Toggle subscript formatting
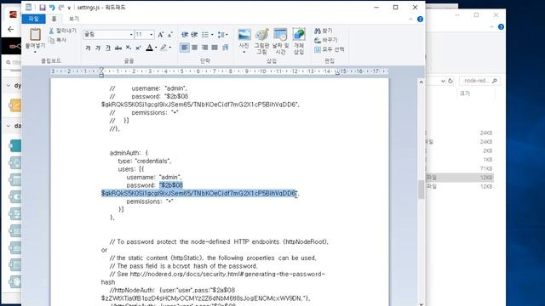545x306 pixels. coord(129,48)
